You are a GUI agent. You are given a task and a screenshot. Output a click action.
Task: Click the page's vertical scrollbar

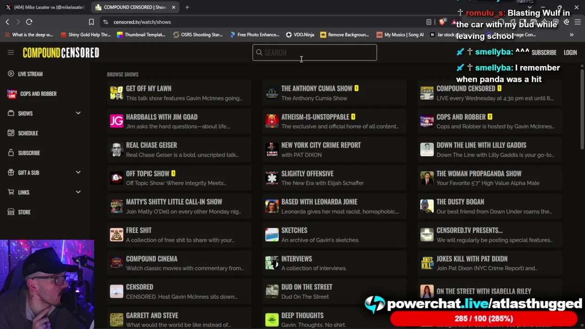[582, 110]
